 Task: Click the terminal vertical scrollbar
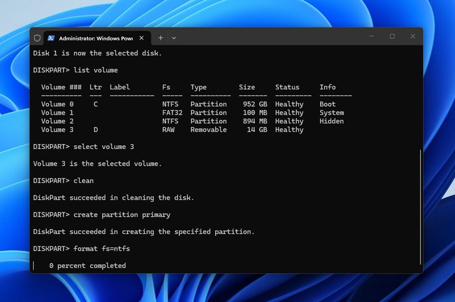coord(420,207)
